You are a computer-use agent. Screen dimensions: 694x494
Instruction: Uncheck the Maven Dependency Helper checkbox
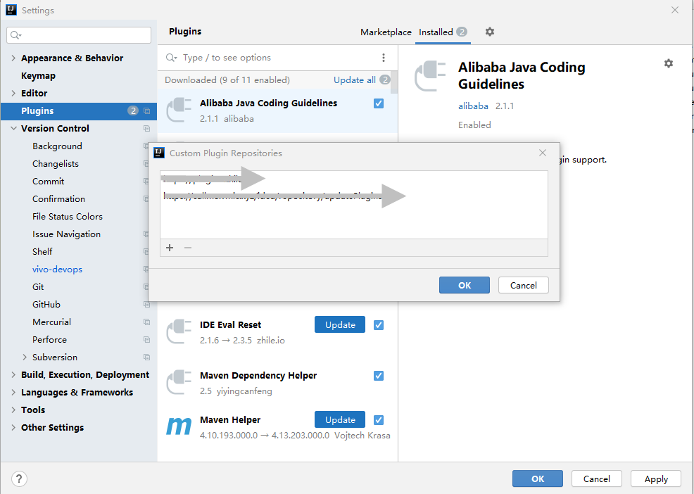tap(379, 376)
